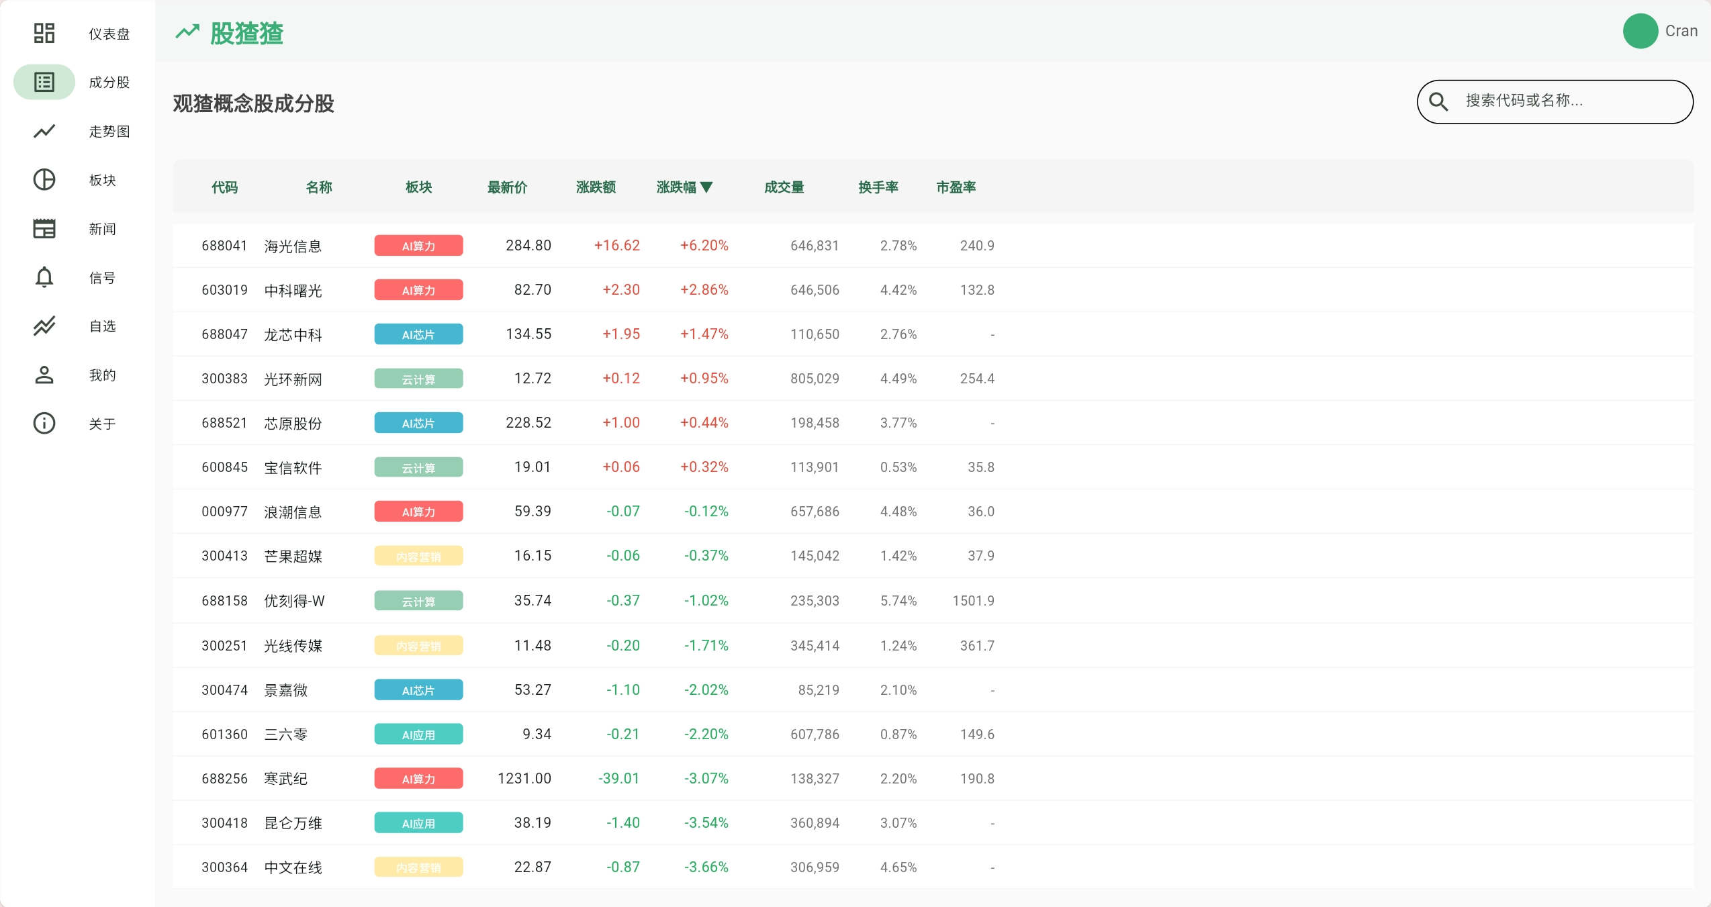Click the search magnifier icon

(x=1438, y=101)
